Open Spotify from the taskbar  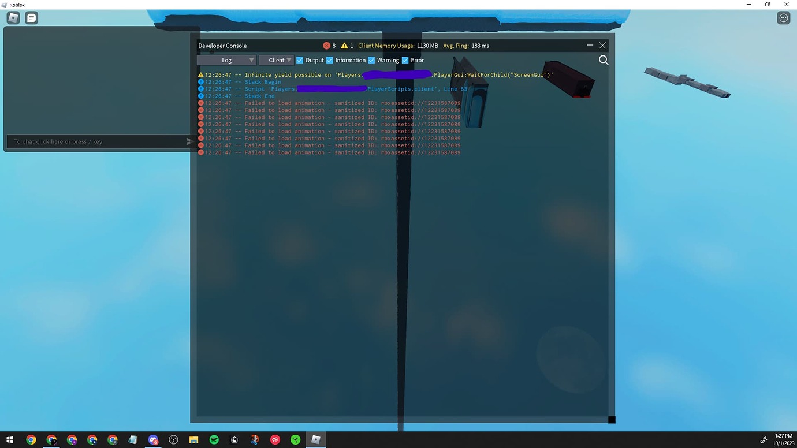click(214, 440)
